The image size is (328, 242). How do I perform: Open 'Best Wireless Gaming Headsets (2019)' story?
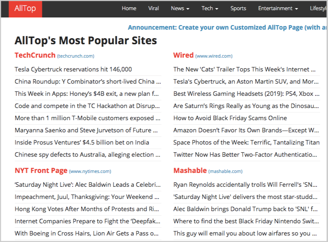[247, 94]
